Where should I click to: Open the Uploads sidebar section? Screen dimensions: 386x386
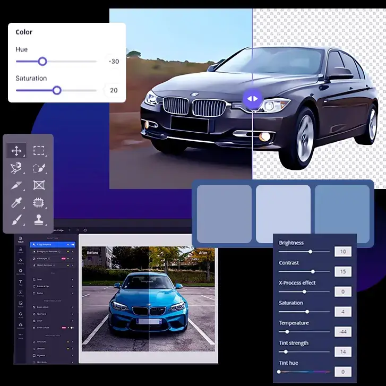[21, 326]
